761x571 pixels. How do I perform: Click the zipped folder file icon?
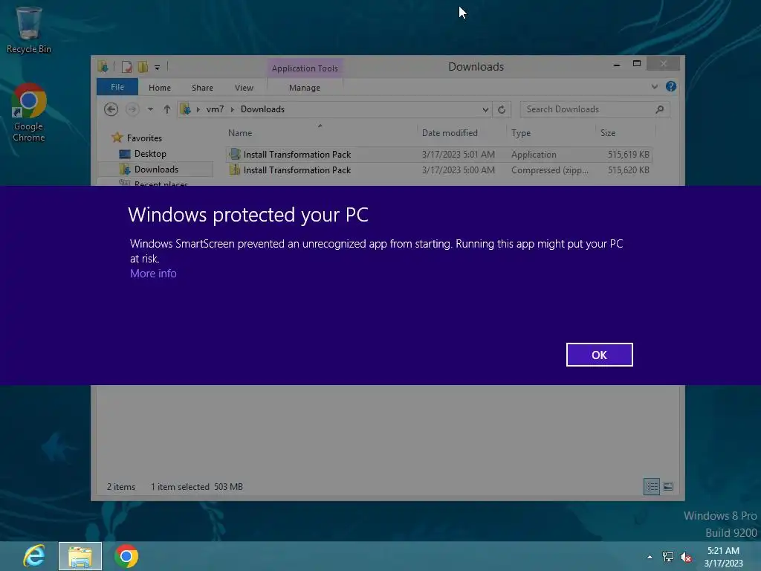tap(235, 170)
